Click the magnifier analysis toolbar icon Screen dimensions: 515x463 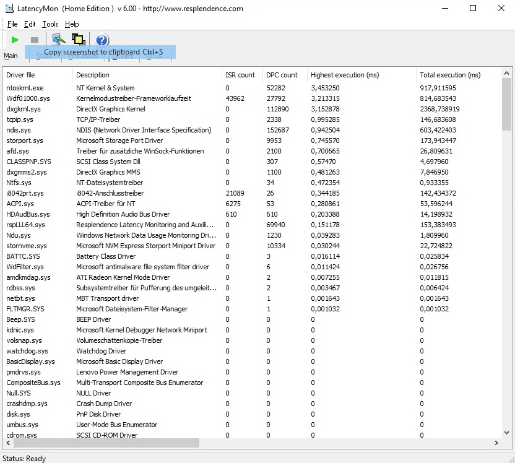point(58,40)
